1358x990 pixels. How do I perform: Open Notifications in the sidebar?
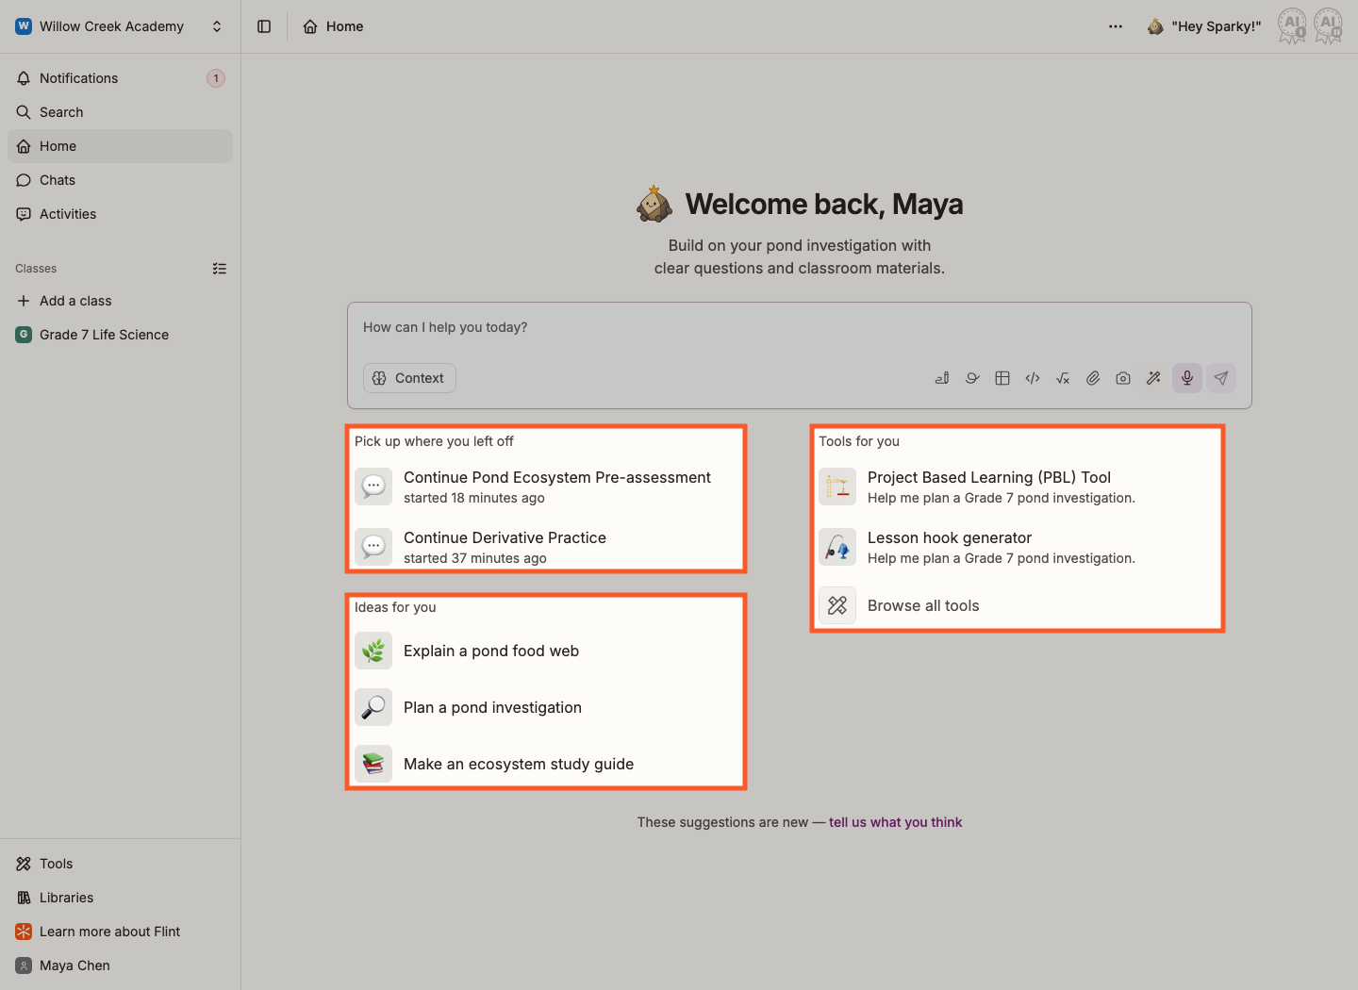pos(120,78)
